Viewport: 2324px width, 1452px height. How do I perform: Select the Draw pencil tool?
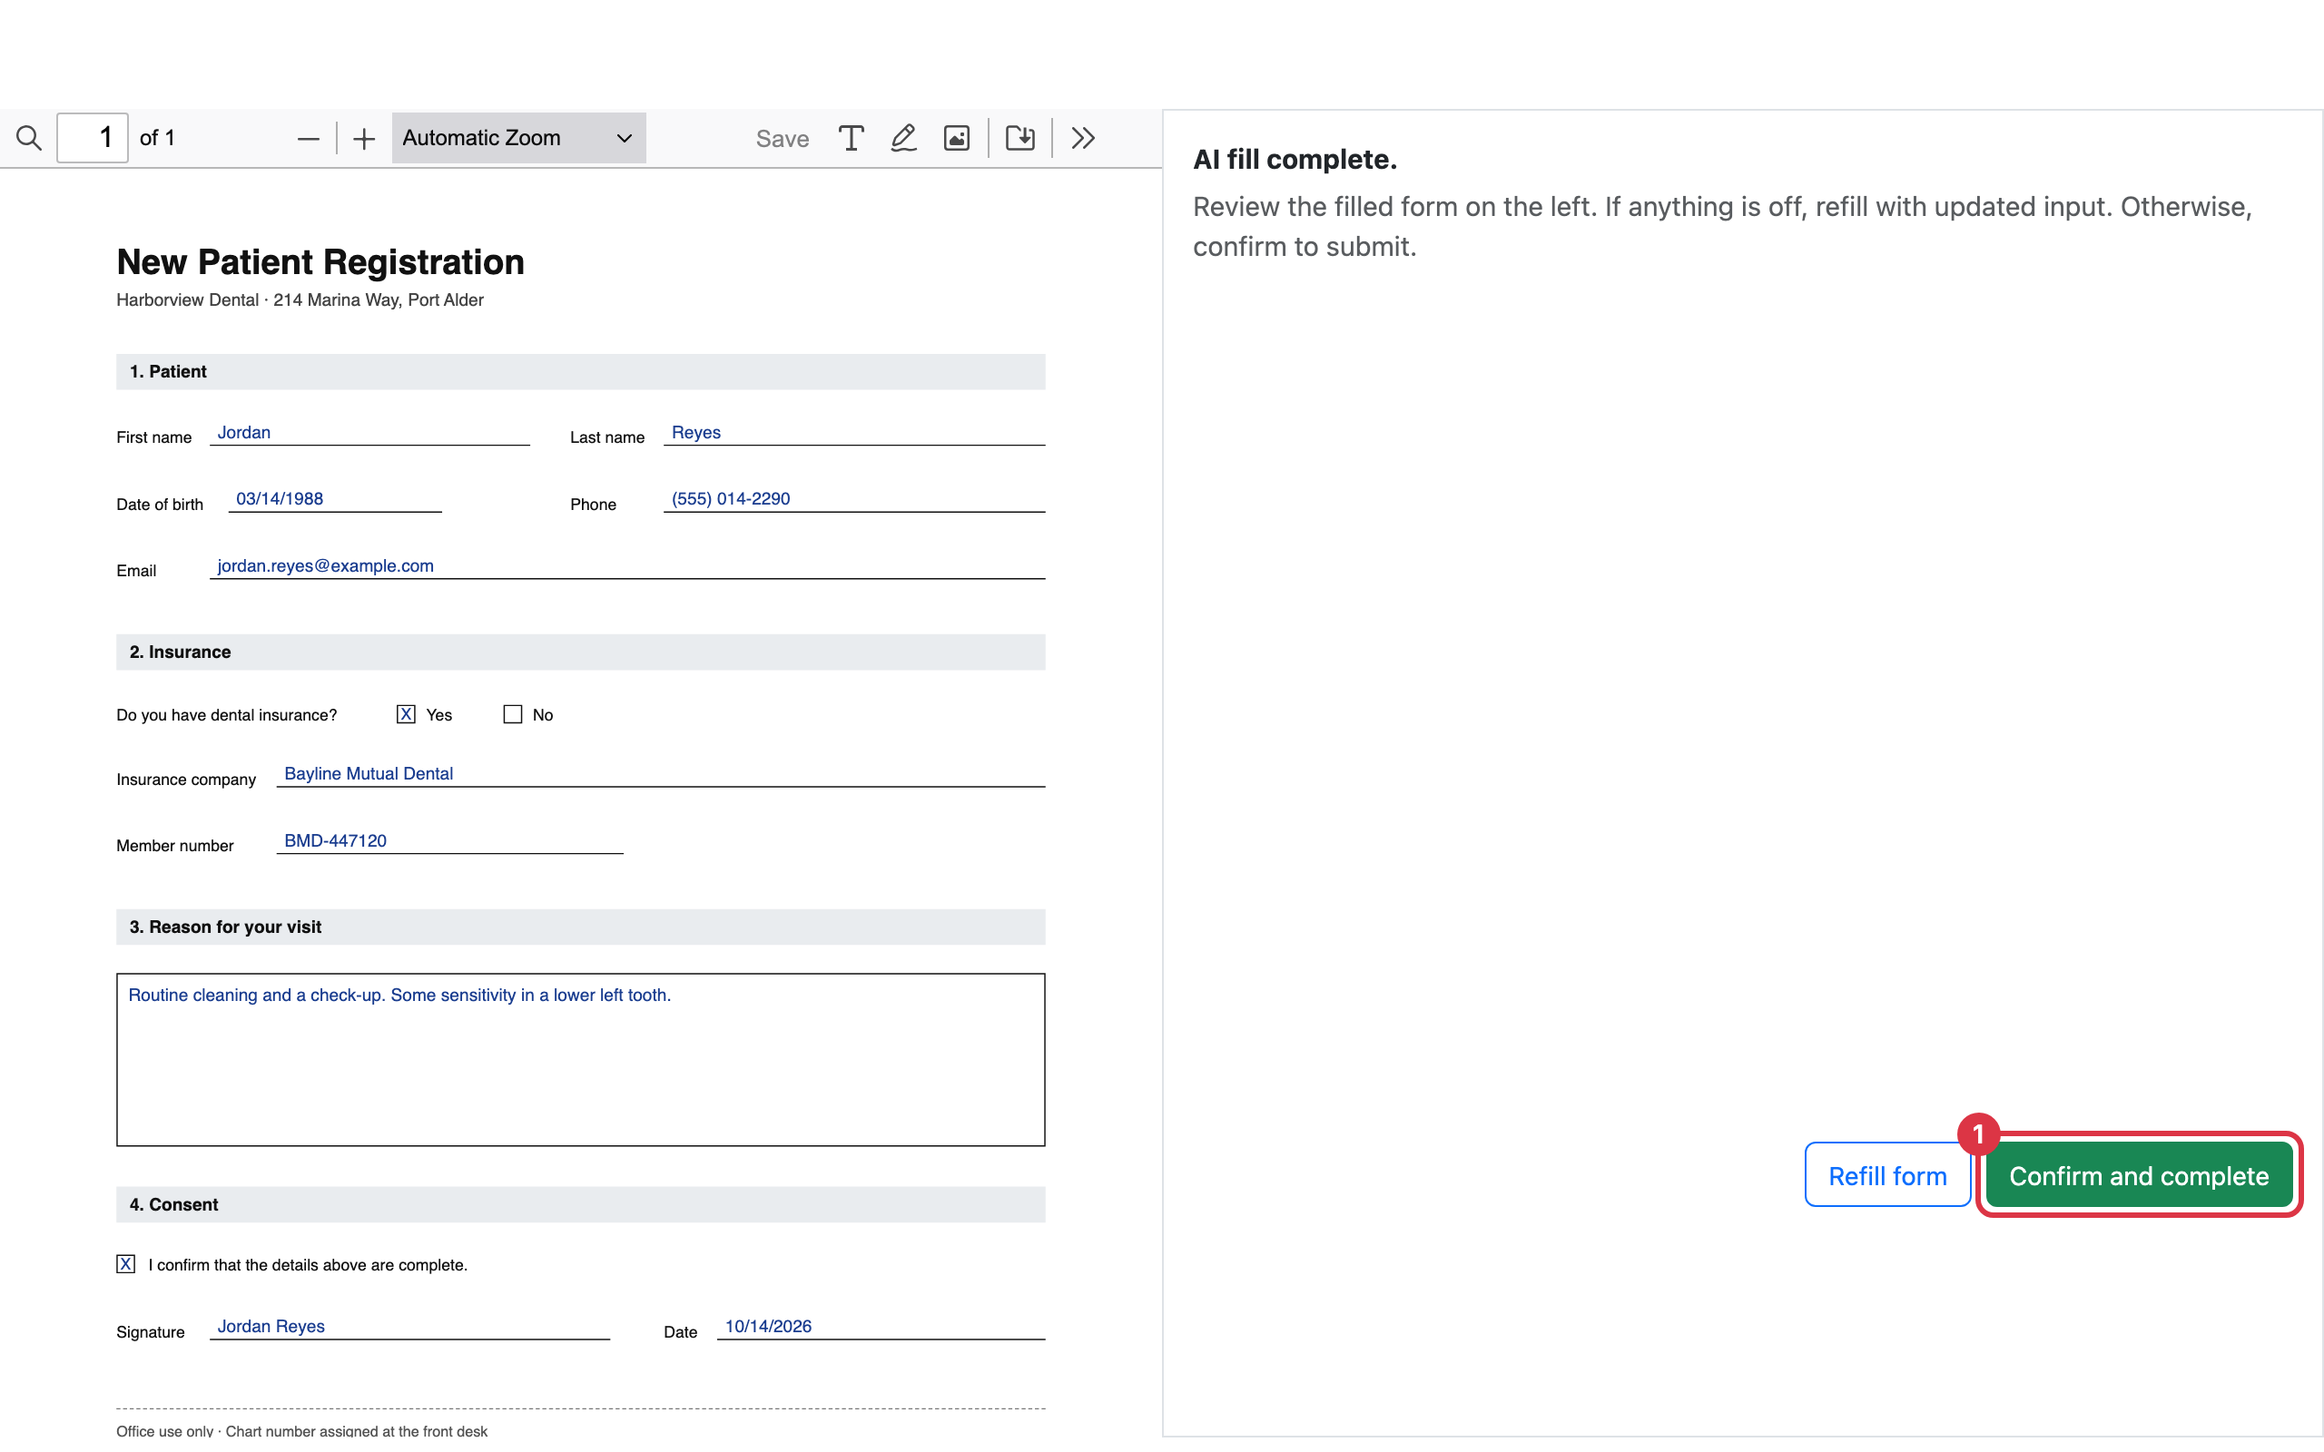903,138
